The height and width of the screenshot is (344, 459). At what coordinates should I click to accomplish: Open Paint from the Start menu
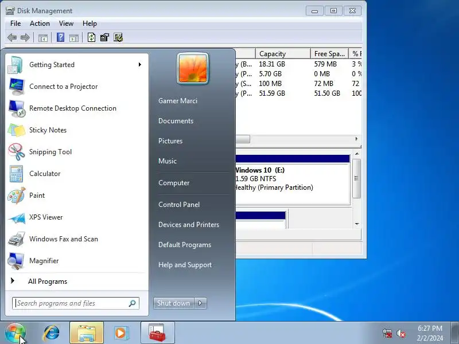pyautogui.click(x=77, y=196)
